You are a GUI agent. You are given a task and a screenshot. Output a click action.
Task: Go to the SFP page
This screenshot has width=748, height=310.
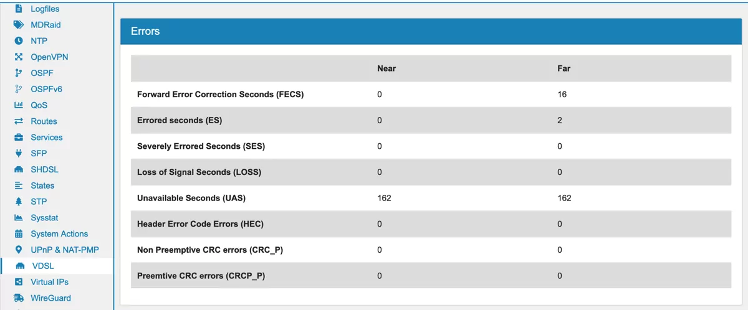(39, 153)
